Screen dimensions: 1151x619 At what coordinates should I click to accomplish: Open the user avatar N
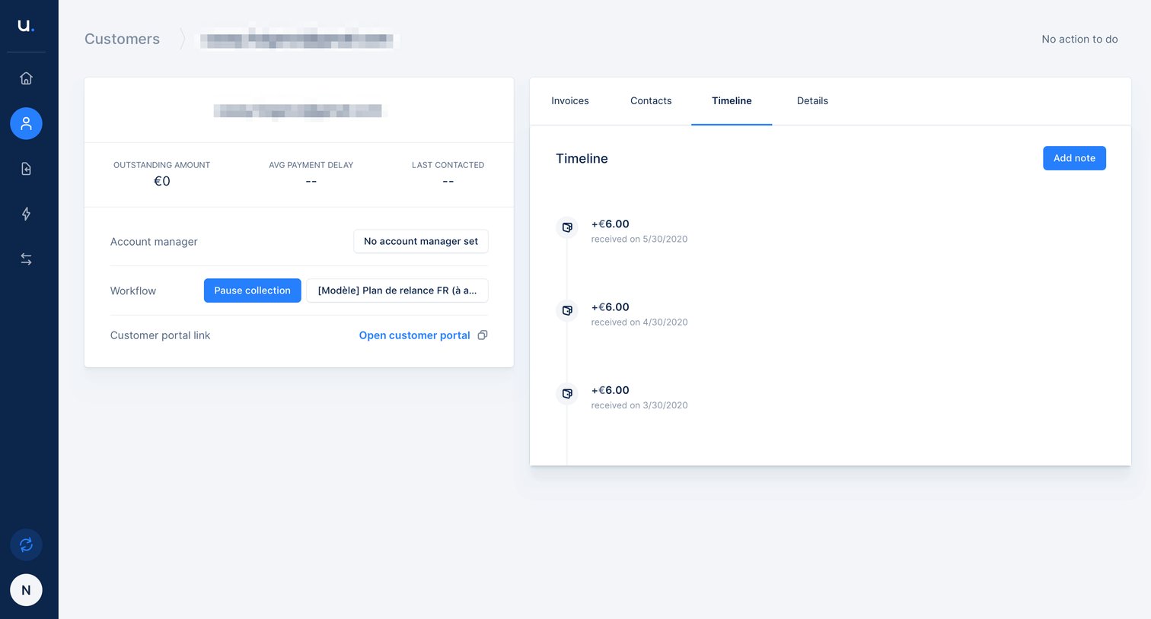tap(26, 590)
